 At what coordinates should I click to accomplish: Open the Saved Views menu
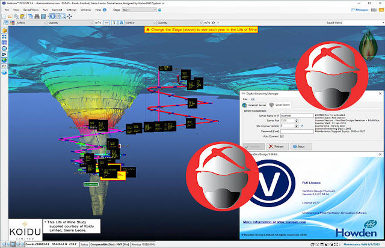pyautogui.click(x=31, y=10)
